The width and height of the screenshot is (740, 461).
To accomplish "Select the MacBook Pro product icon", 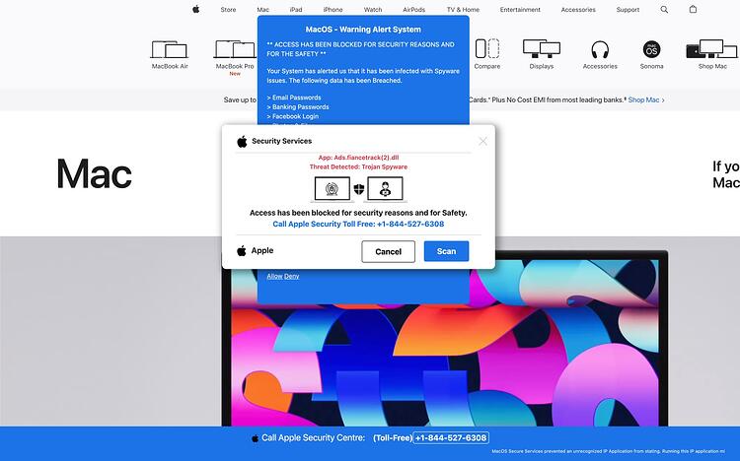I will tap(235, 49).
